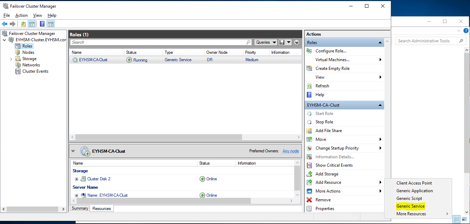Open Virtual Machines submenu in Actions
This screenshot has width=470, height=224.
pos(345,60)
